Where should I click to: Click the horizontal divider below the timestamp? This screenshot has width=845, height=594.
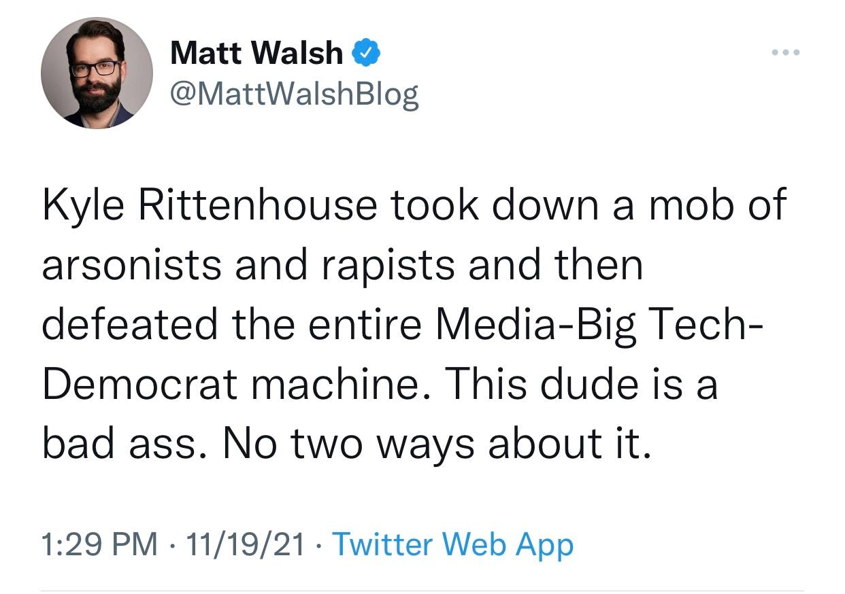(x=422, y=590)
